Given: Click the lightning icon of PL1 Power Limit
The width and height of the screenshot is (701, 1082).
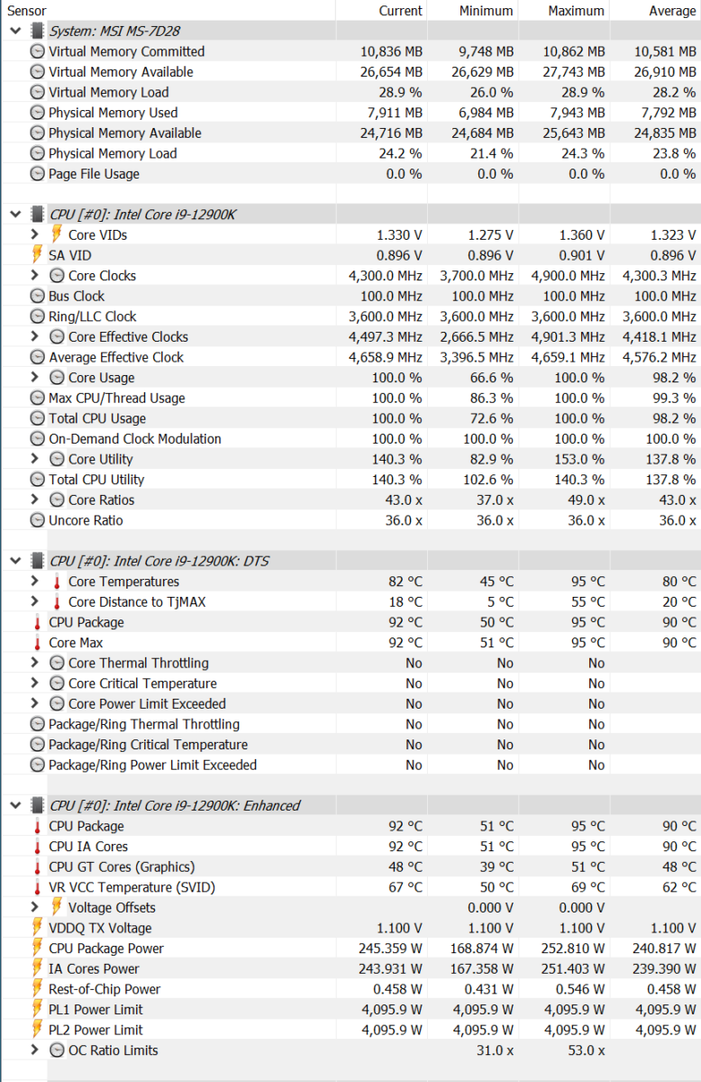Looking at the screenshot, I should point(37,1010).
